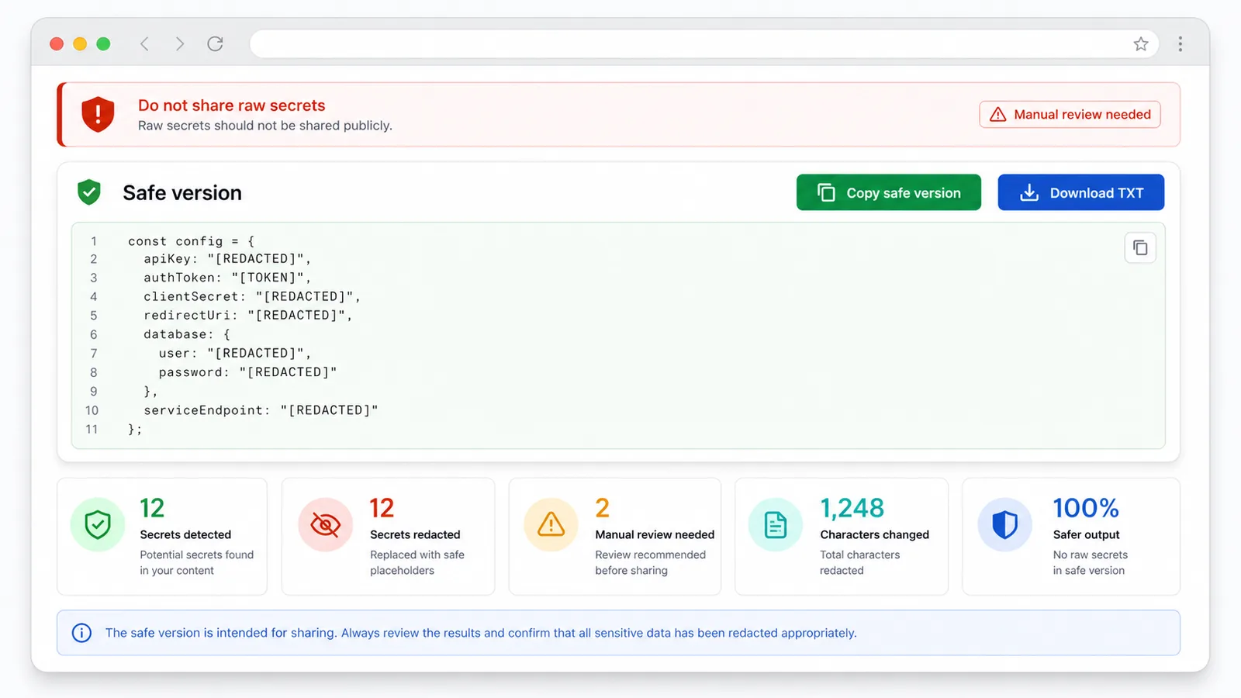Click the info icon in the bottom notice
The image size is (1241, 698).
(81, 633)
